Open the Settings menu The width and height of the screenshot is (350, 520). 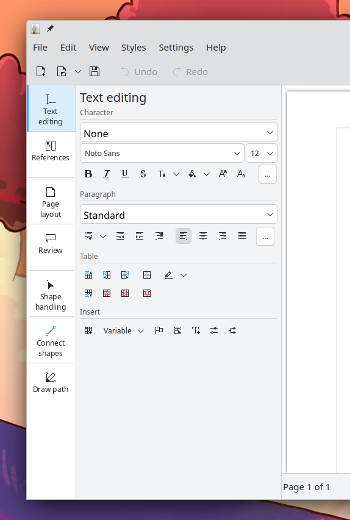coord(176,48)
